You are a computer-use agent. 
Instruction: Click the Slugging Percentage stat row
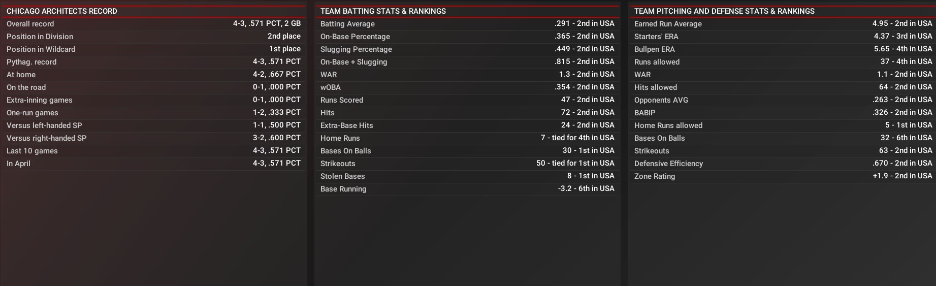(467, 49)
